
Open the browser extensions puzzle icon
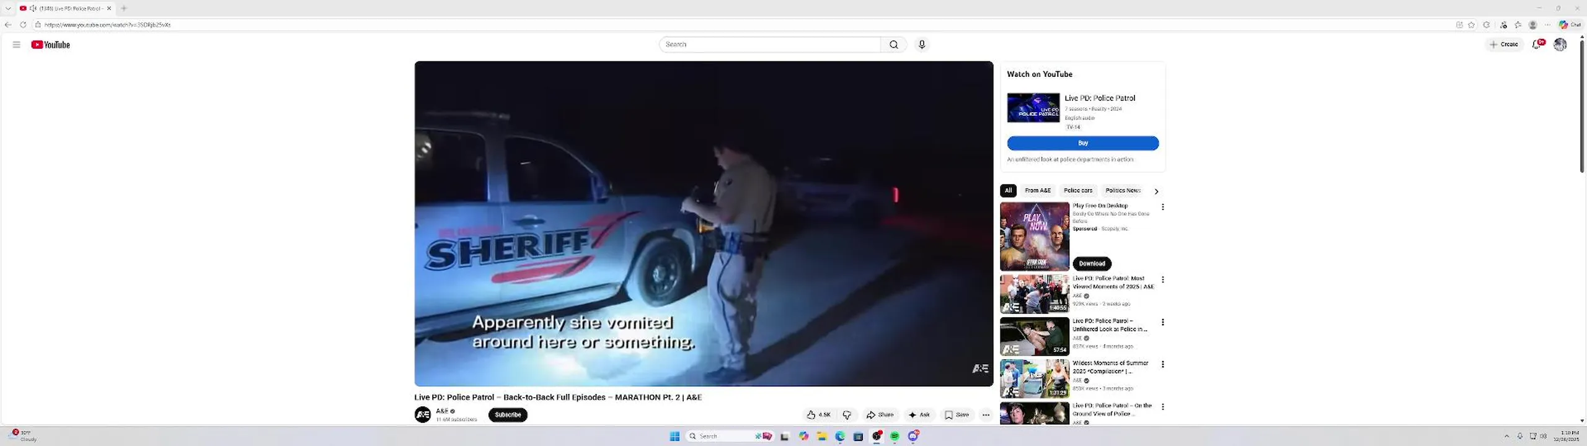tap(1487, 25)
